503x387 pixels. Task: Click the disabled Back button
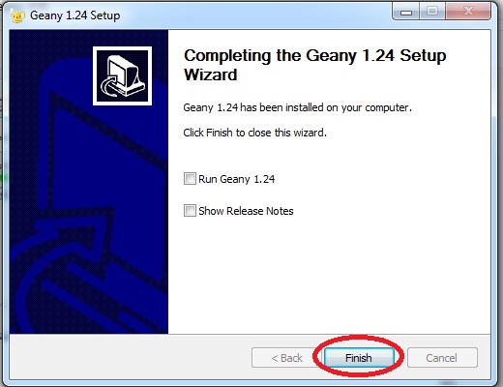(x=286, y=357)
